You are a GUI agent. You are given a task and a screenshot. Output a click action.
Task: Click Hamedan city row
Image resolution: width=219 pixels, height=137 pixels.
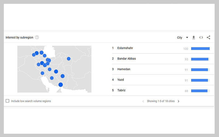click(x=124, y=69)
